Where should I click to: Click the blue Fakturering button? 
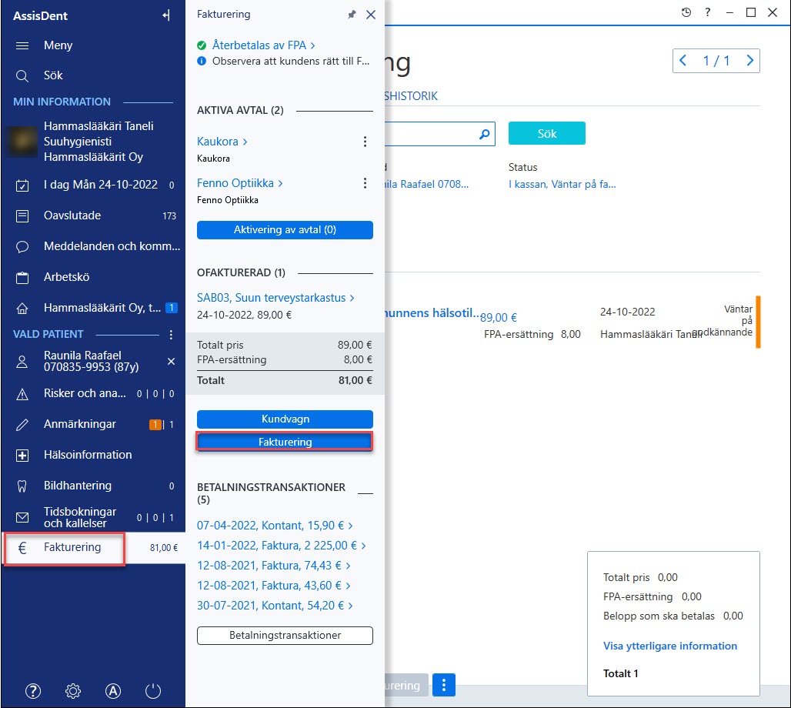(285, 442)
